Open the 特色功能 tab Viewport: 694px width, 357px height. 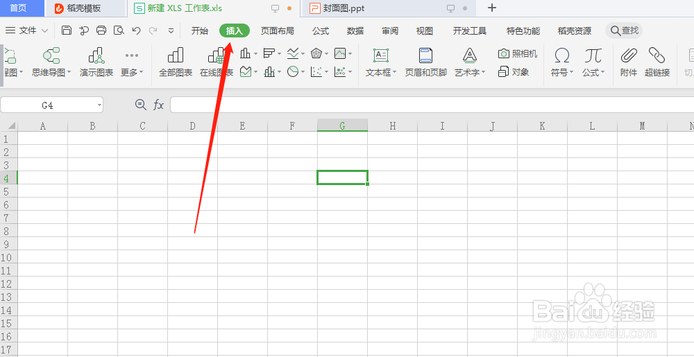(523, 31)
